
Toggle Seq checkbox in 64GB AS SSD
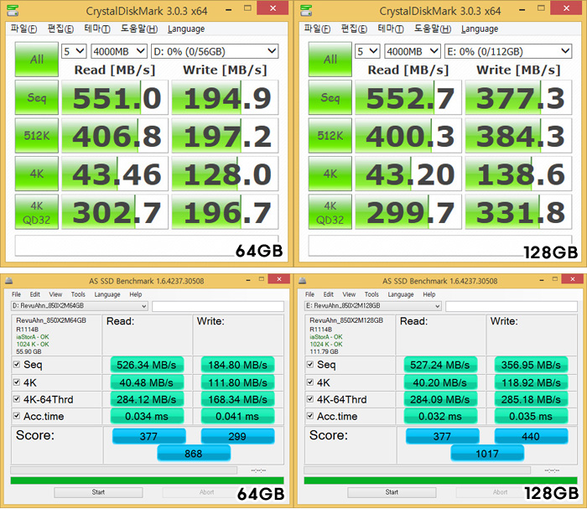[17, 365]
